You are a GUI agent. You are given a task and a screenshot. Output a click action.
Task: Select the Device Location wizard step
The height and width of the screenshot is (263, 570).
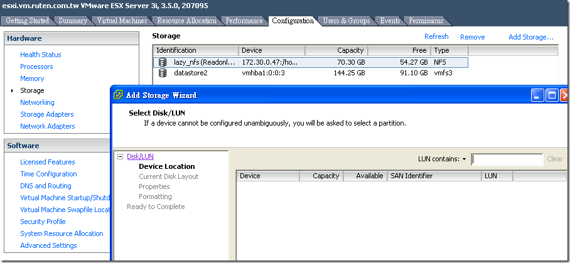point(167,166)
